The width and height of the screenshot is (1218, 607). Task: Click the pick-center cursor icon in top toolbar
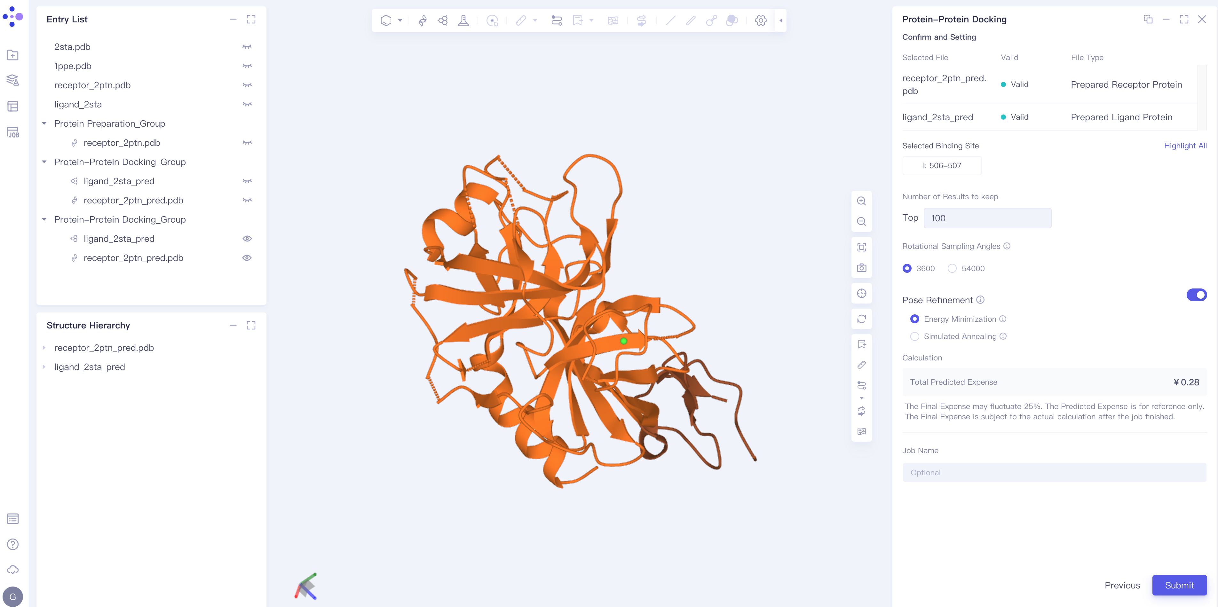point(492,20)
